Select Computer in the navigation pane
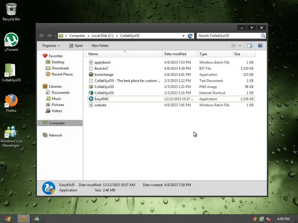This screenshot has width=298, height=223. (60, 123)
